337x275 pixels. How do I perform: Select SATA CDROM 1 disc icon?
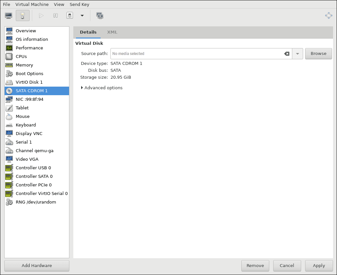[x=9, y=91]
